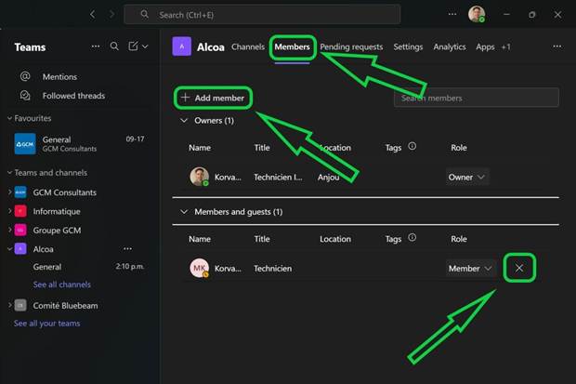The width and height of the screenshot is (576, 384).
Task: Open the header more options ellipsis at far right
Action: (556, 46)
